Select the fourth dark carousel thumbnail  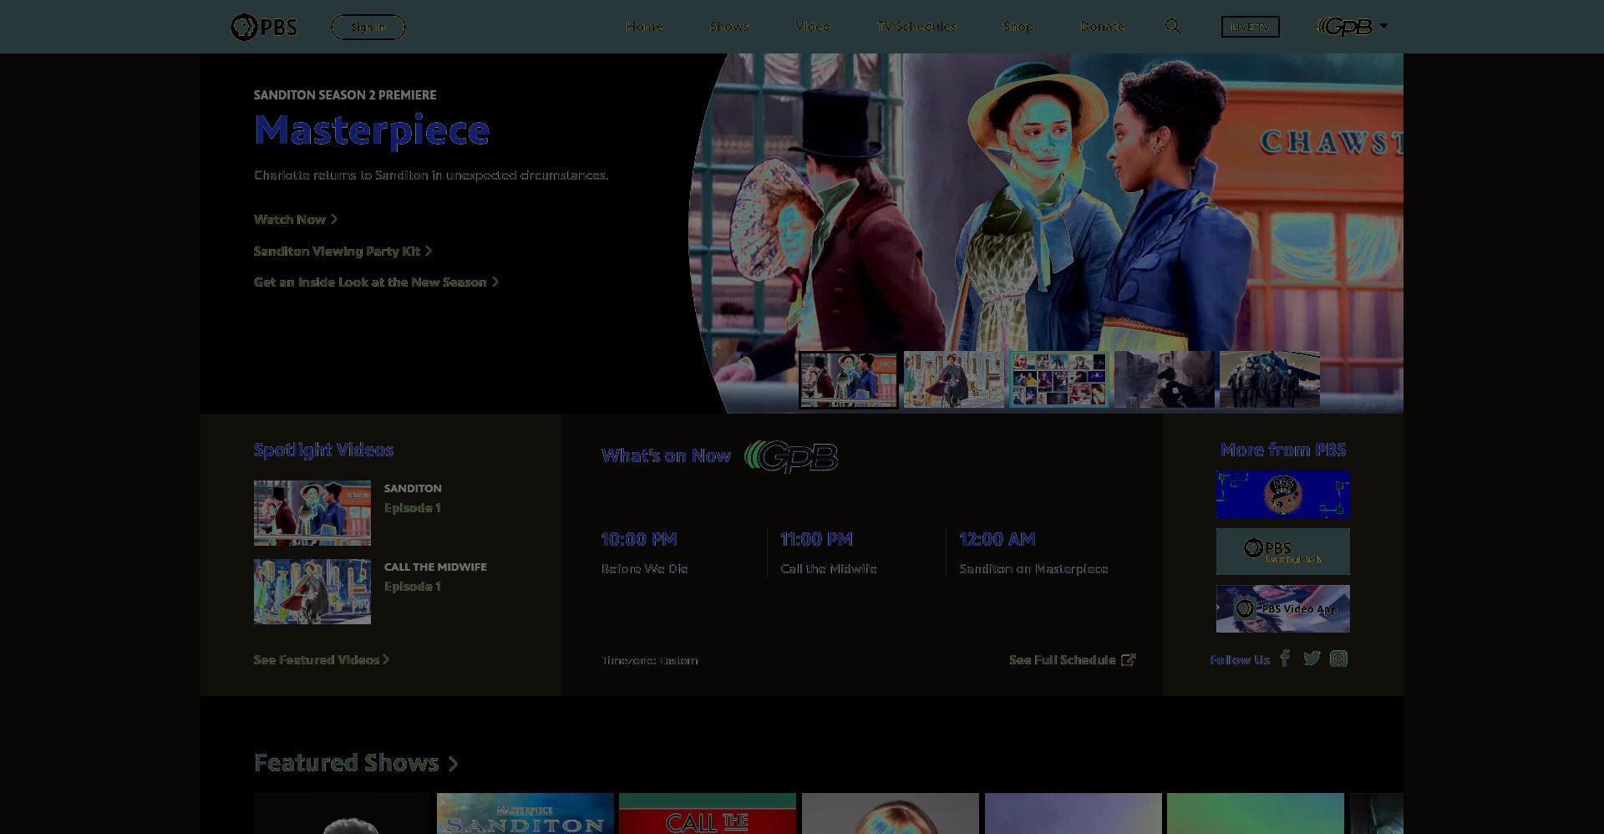click(1164, 379)
